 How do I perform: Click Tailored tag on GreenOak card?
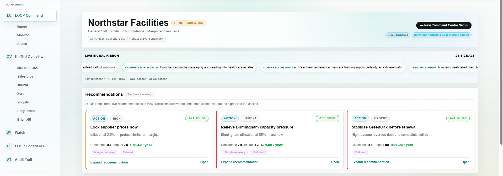(x=360, y=152)
